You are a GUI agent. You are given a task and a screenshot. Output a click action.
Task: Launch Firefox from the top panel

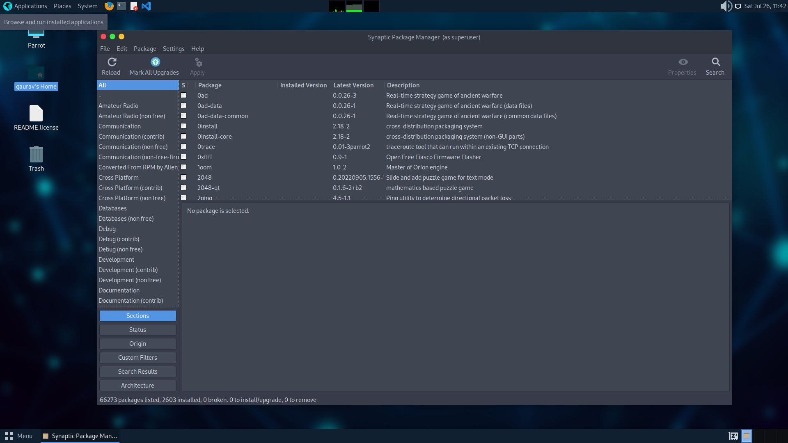point(109,6)
